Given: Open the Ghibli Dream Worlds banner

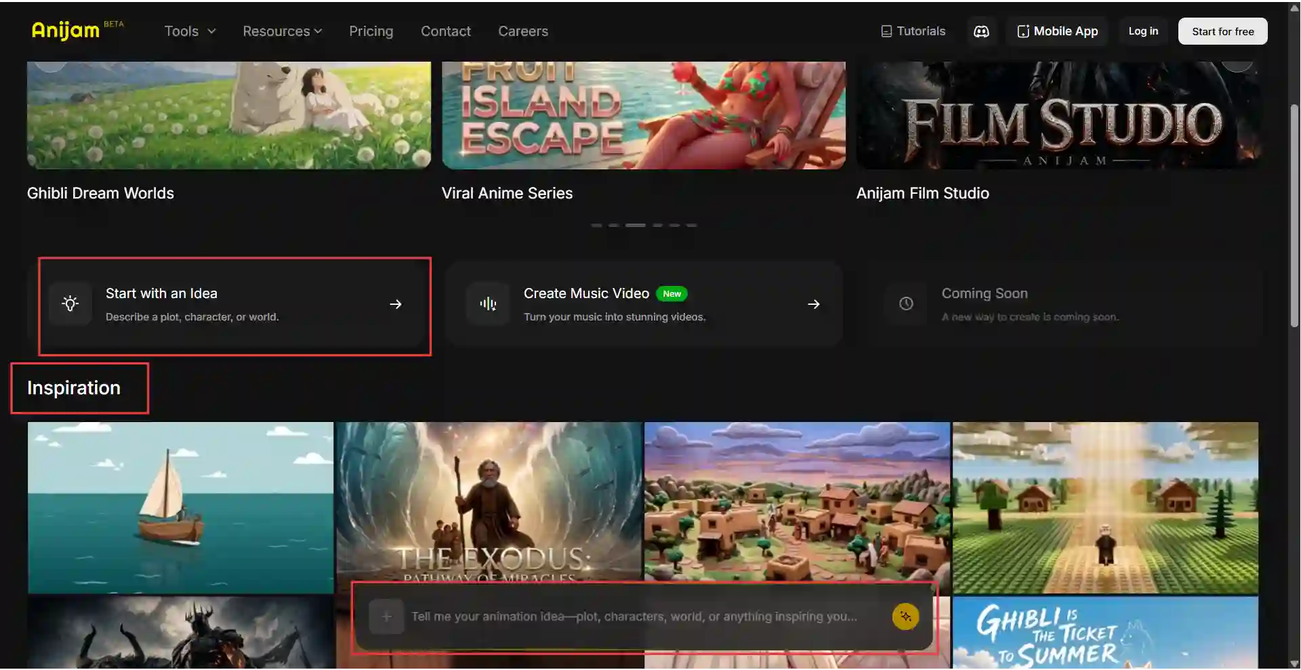Looking at the screenshot, I should coord(229,115).
